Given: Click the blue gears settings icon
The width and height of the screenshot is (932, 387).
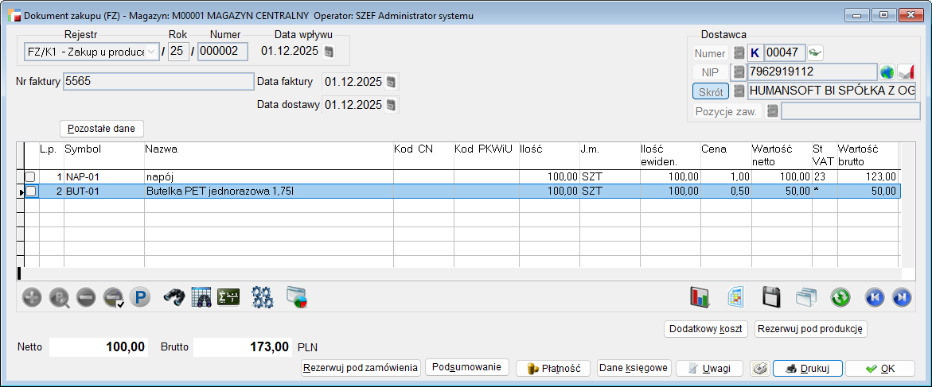Looking at the screenshot, I should (x=262, y=298).
